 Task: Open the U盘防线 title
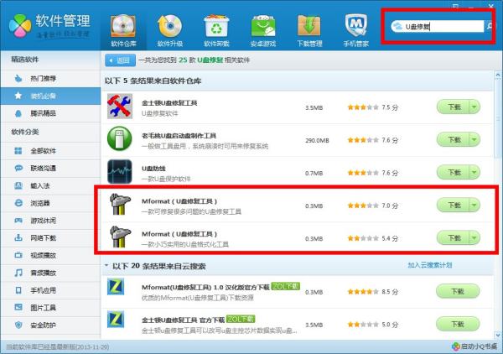pyautogui.click(x=153, y=169)
